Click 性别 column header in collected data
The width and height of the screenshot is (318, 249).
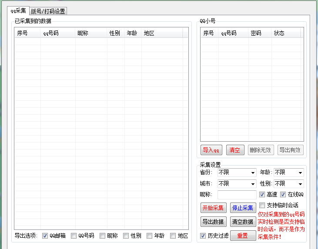click(116, 33)
